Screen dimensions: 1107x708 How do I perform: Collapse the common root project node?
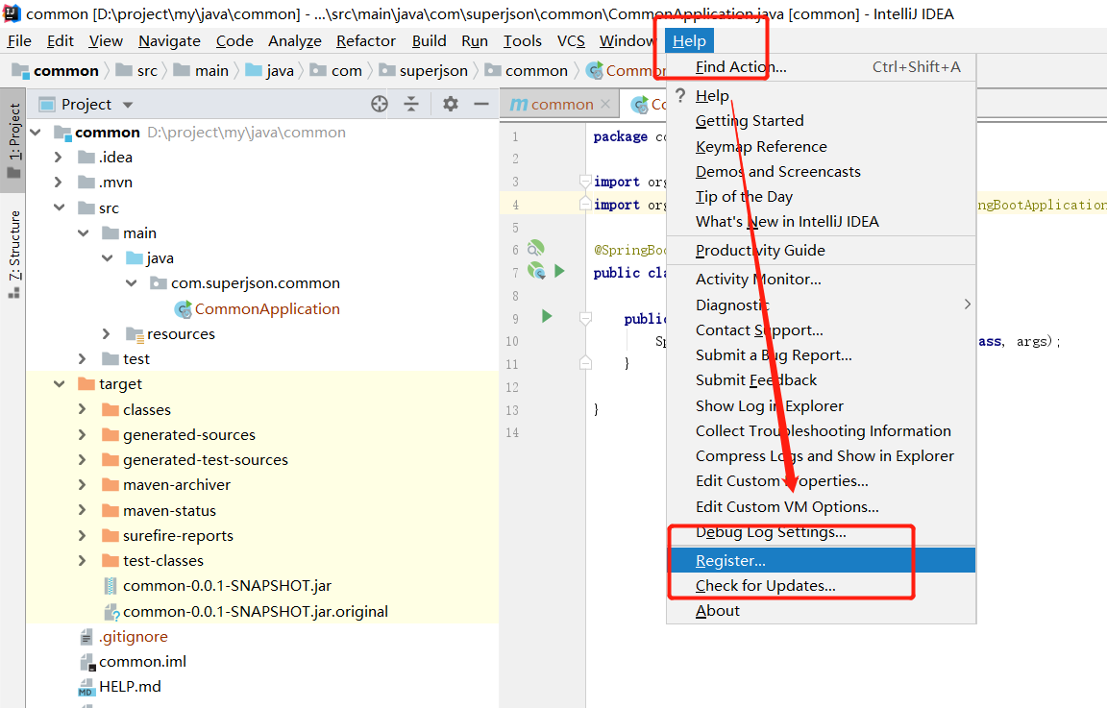(x=37, y=132)
